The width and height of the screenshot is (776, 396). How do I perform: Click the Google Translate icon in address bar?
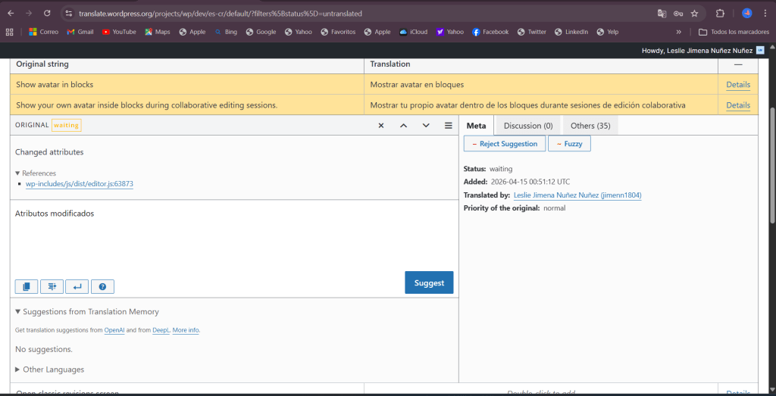tap(662, 14)
